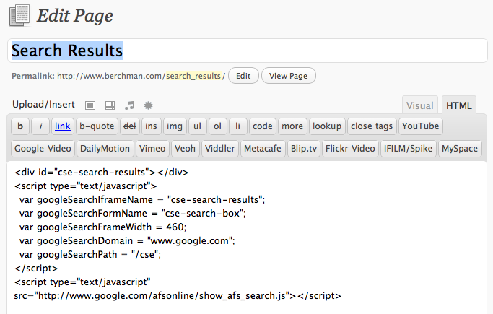493x314 pixels.
Task: Click the Flickr Video embed button
Action: click(350, 149)
